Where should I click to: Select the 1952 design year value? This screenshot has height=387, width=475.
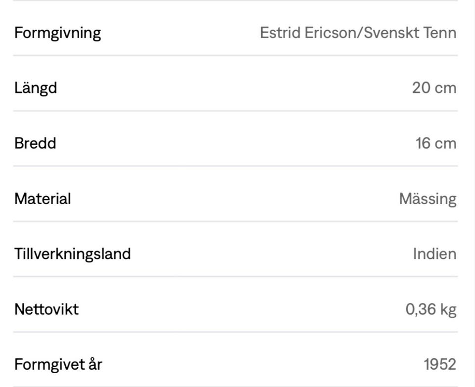point(439,365)
